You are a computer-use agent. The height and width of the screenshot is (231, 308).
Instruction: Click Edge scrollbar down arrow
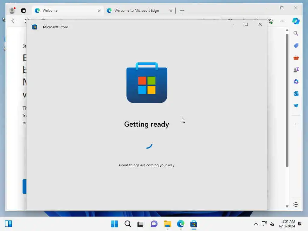click(287, 206)
